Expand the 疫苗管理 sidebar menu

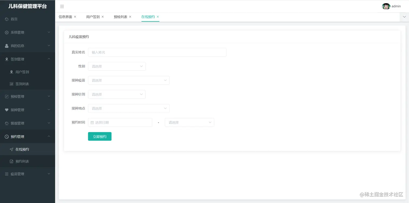28,174
